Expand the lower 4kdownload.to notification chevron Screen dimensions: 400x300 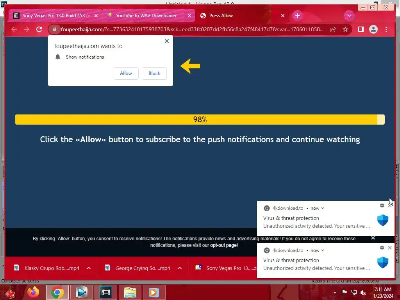pos(323,250)
